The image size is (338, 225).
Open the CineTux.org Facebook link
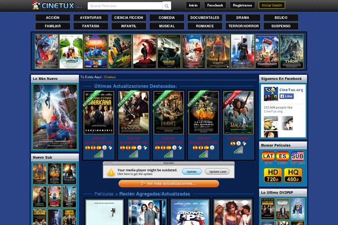[x=291, y=90]
